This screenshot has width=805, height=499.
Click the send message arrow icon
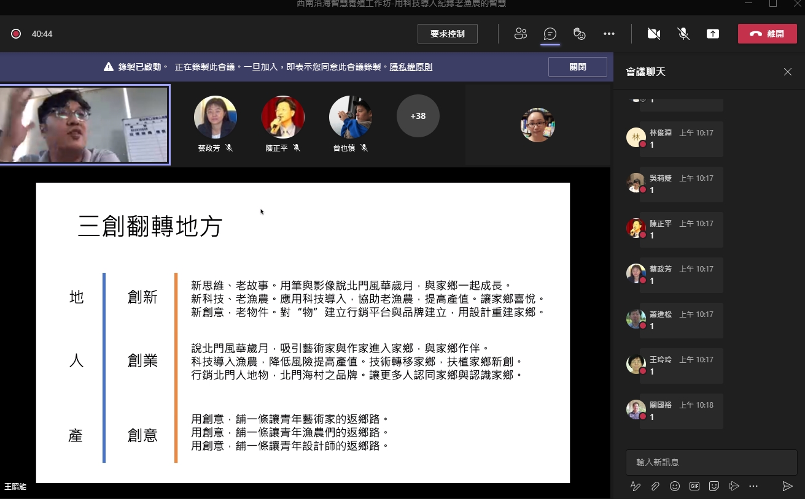(x=787, y=486)
